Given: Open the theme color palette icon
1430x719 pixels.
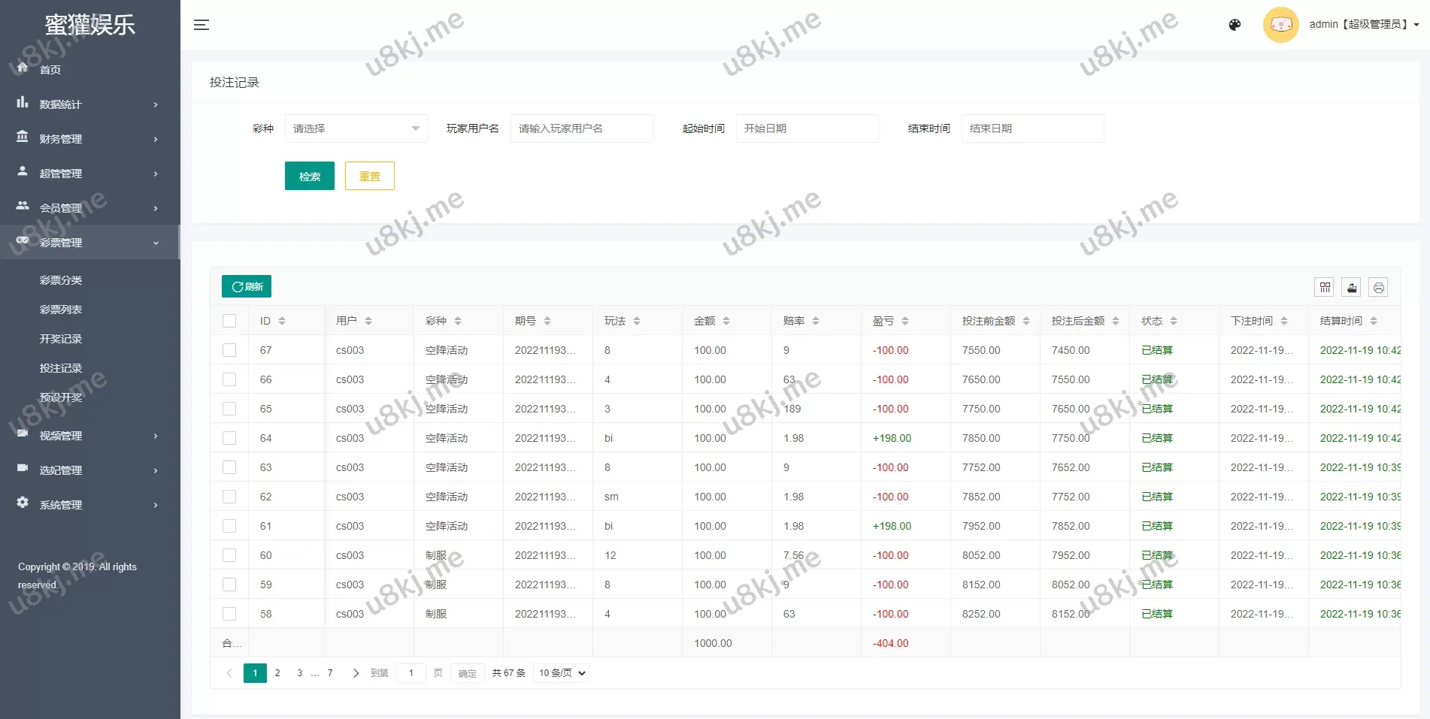Looking at the screenshot, I should (x=1235, y=25).
